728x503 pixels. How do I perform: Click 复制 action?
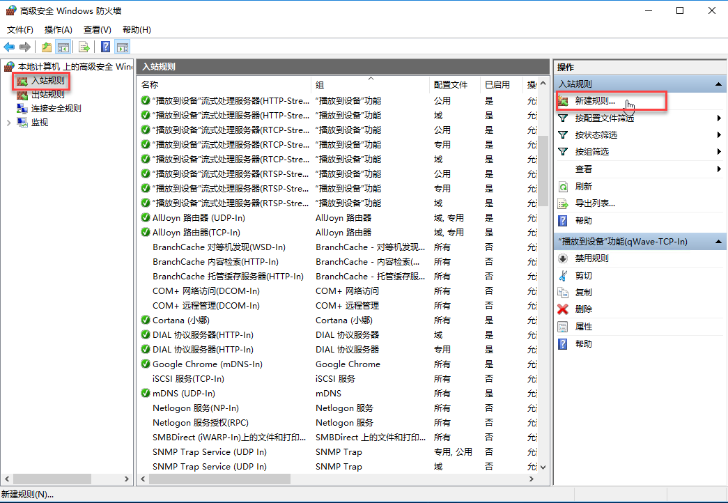pyautogui.click(x=583, y=293)
